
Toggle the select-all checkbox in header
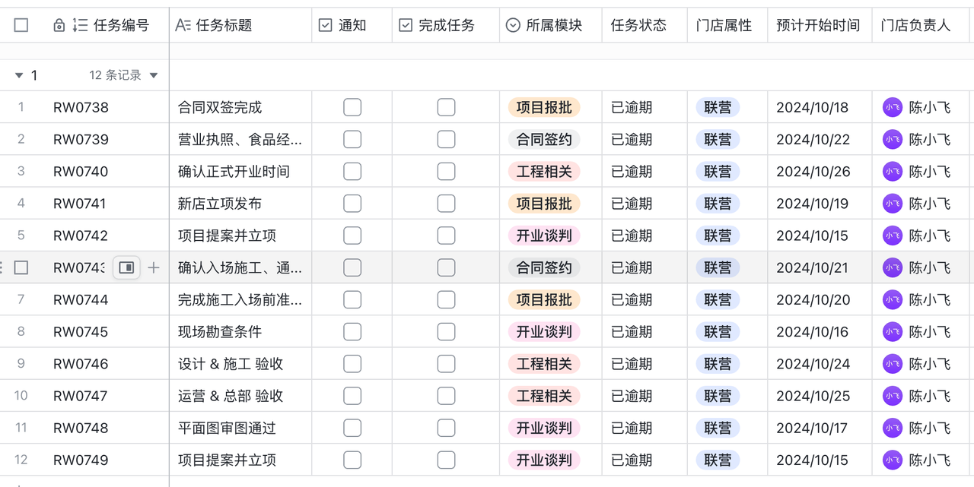(x=21, y=26)
